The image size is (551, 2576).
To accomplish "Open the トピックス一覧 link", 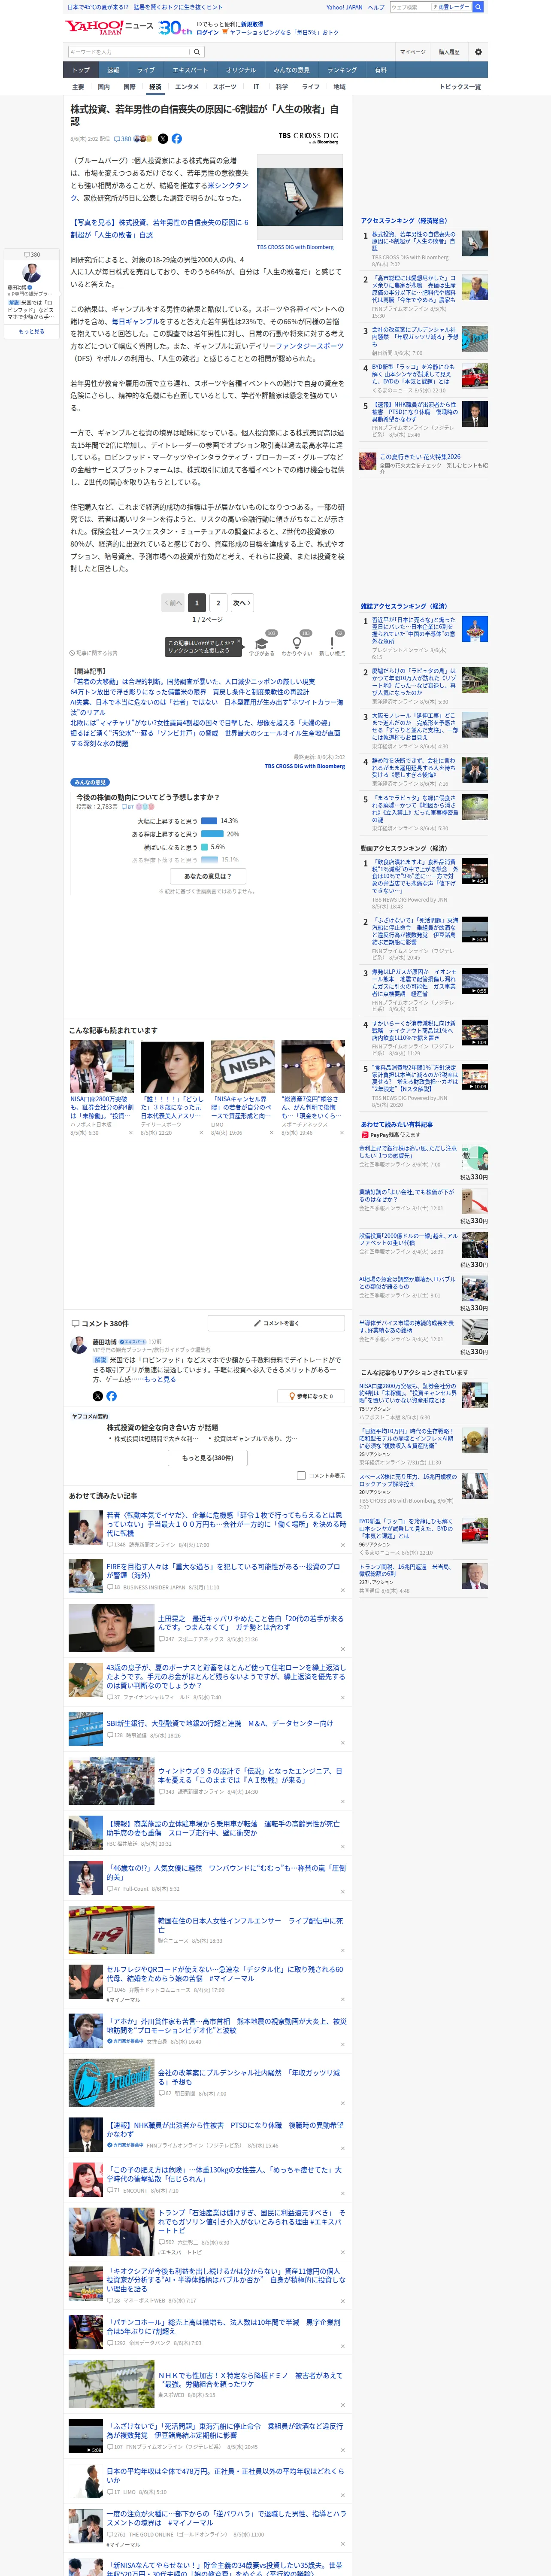I will click(460, 87).
